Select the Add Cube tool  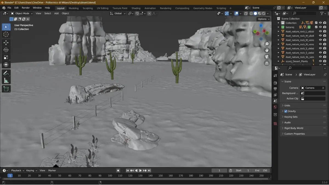[6, 89]
